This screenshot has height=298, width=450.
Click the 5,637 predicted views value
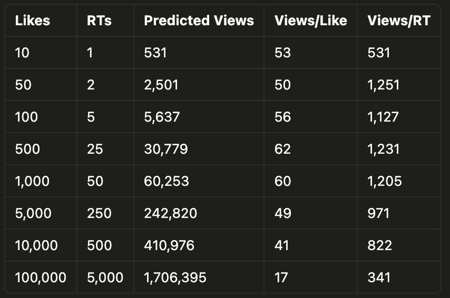pos(162,117)
